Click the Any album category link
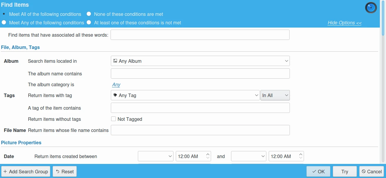The image size is (386, 178). coord(116,85)
